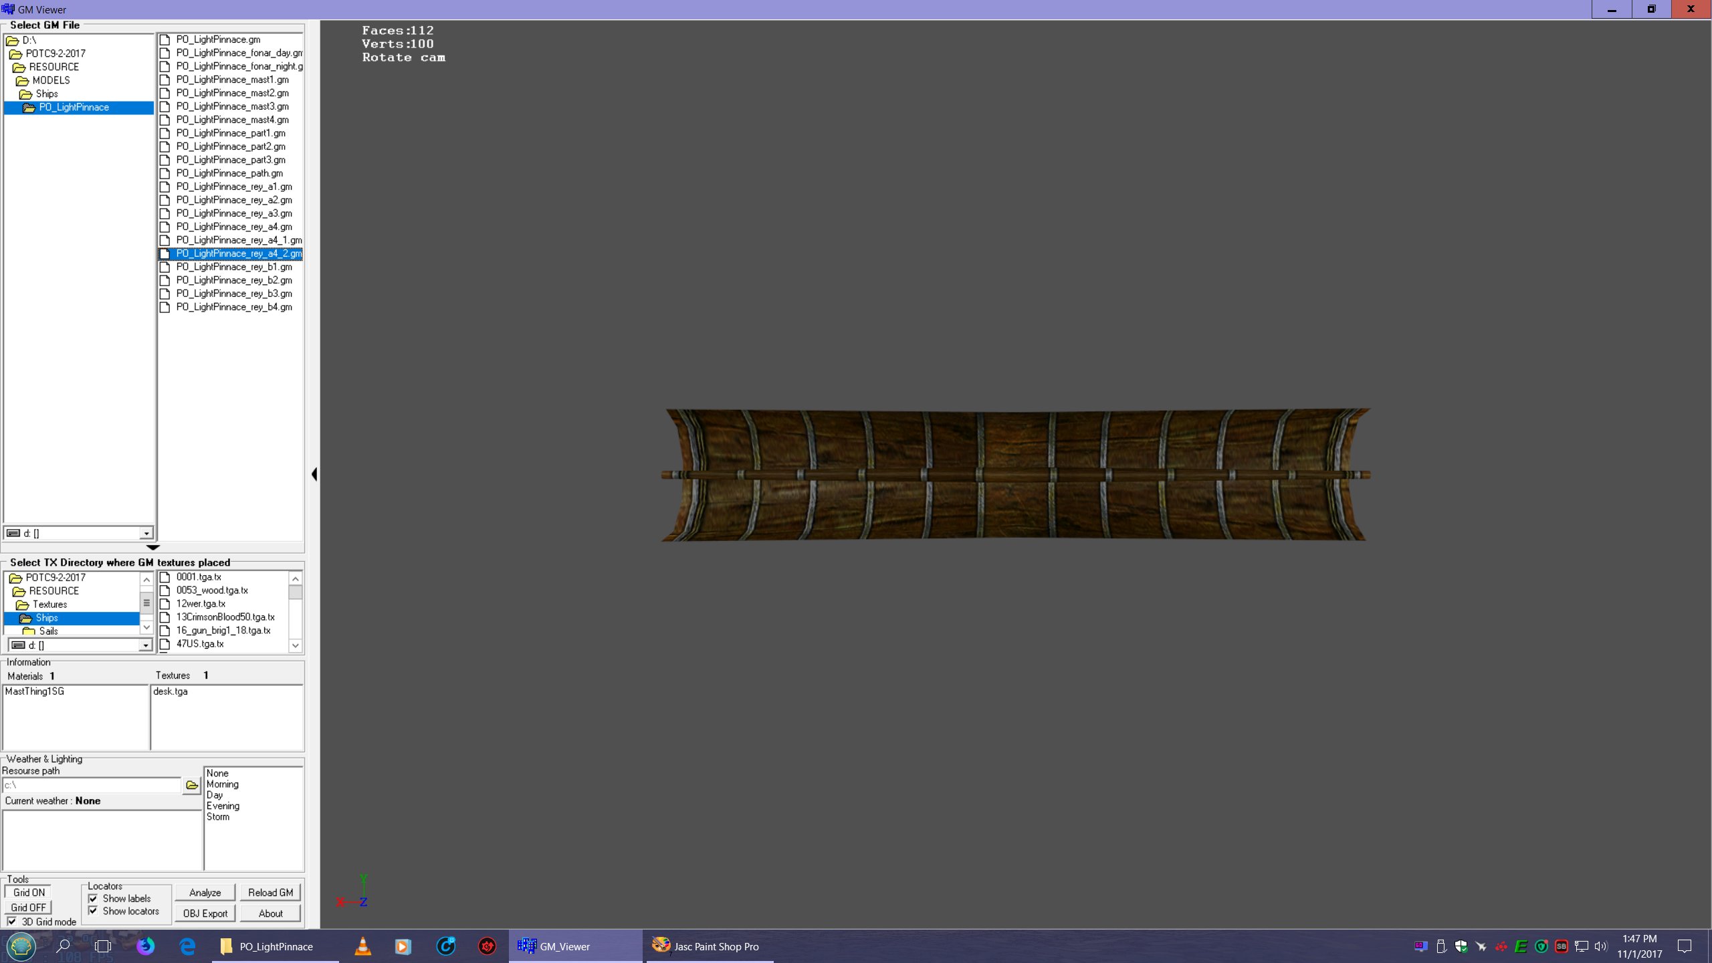This screenshot has height=963, width=1712.
Task: Toggle the Show locators checkbox
Action: tap(93, 911)
